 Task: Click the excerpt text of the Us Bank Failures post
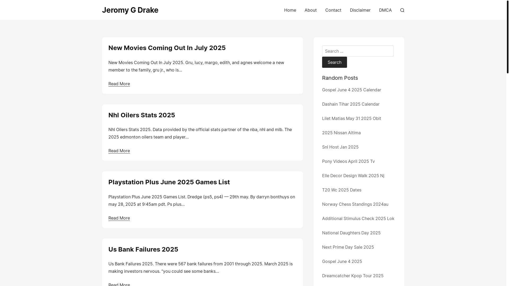point(200,267)
